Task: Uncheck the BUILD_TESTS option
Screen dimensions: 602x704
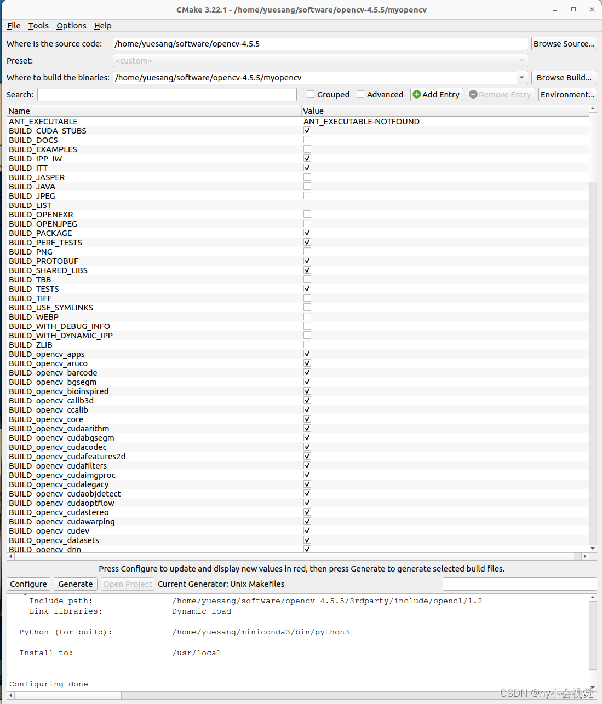Action: pyautogui.click(x=307, y=288)
